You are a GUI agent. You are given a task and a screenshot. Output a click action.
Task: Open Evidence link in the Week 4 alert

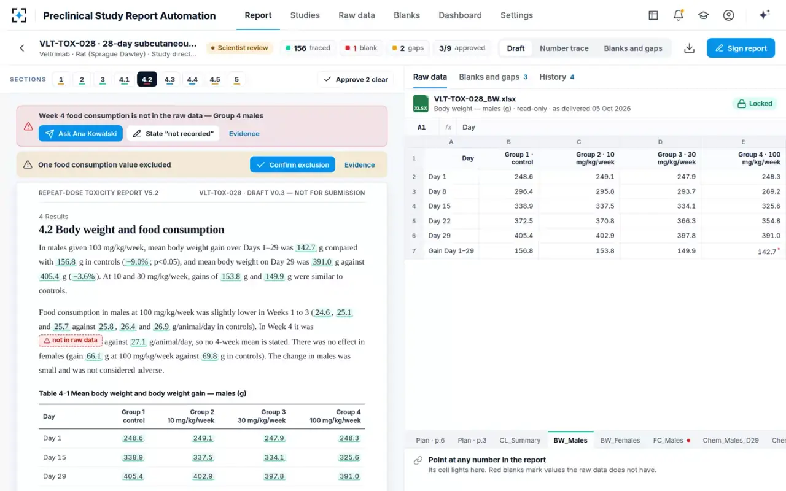coord(244,134)
